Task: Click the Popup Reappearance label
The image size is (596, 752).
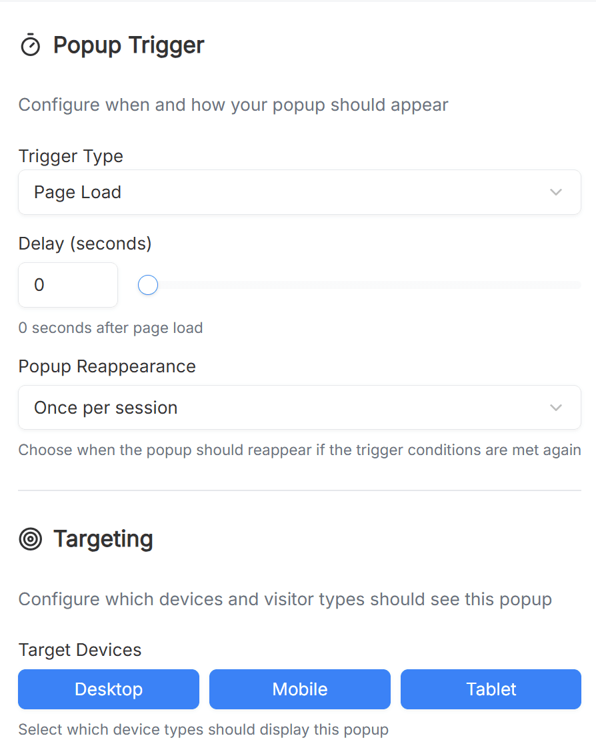Action: [x=107, y=366]
